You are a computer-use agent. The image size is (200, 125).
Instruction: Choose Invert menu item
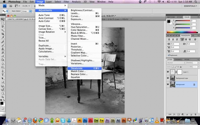click(85, 44)
